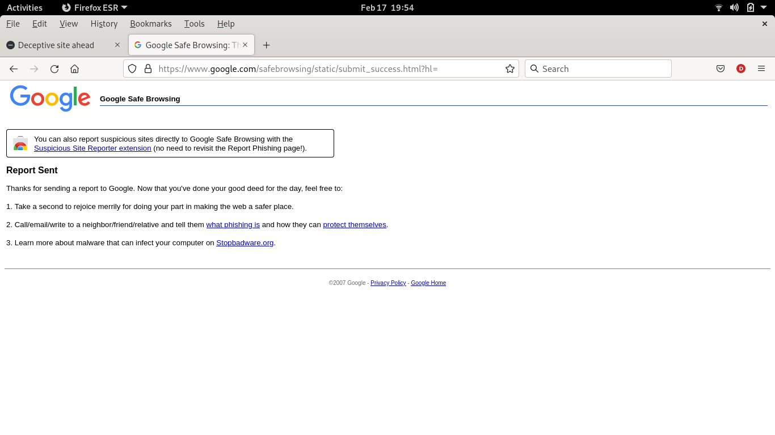Open the Pocket save button

tap(721, 69)
